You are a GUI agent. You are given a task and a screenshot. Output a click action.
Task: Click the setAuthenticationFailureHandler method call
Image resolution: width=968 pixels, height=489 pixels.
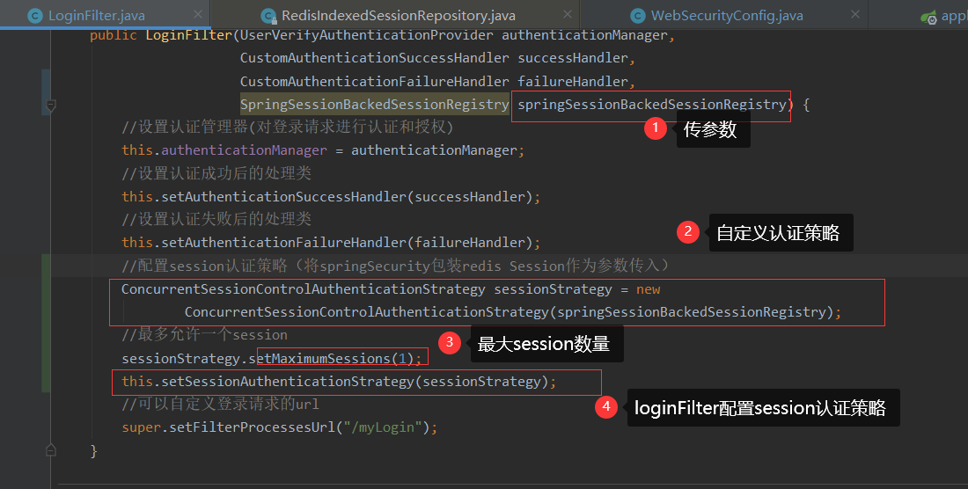pos(284,243)
